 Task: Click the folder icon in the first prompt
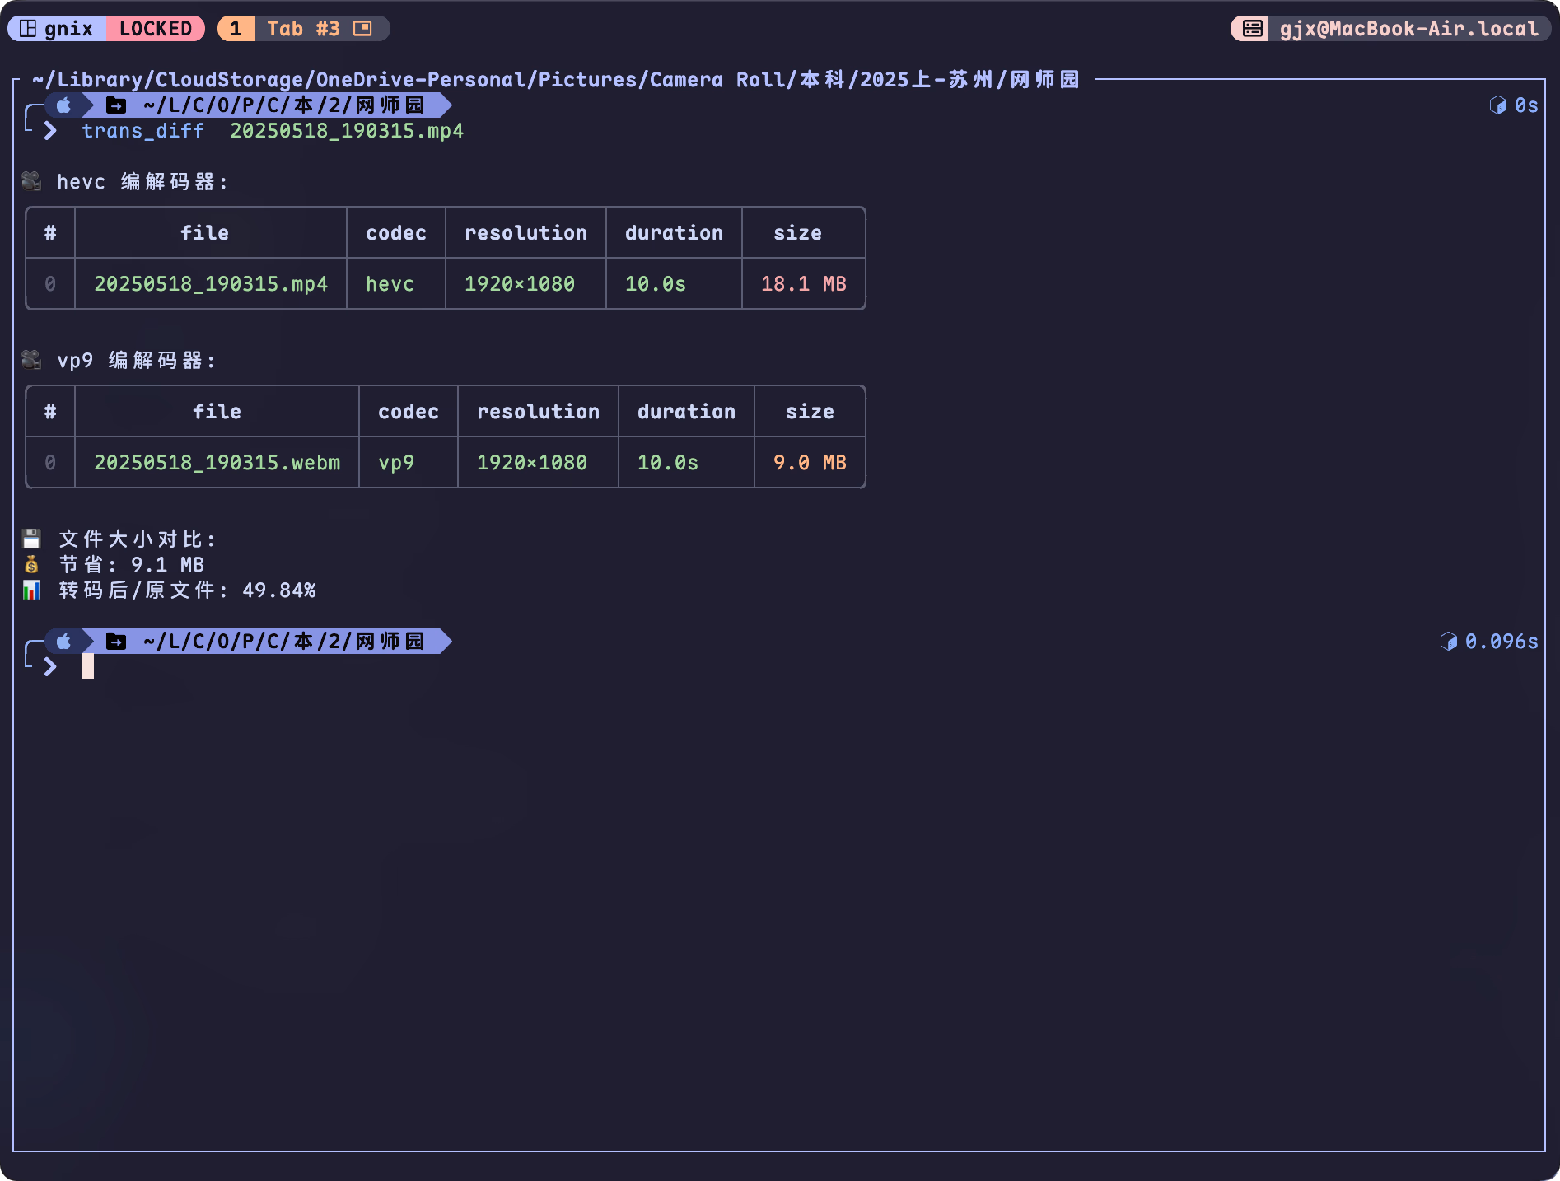pos(116,105)
